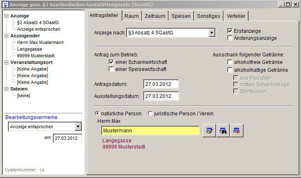Collapse the Anzeige tree node
This screenshot has height=178, width=301.
click(x=6, y=16)
